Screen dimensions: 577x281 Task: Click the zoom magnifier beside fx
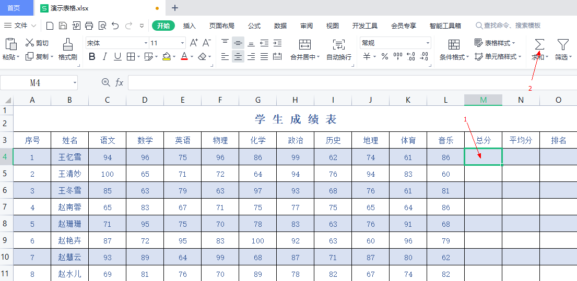tap(105, 83)
